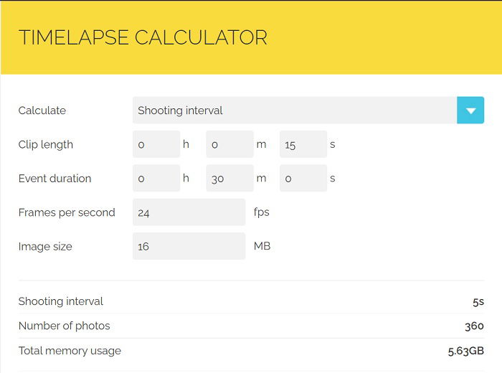Click the Image size label

pos(45,247)
